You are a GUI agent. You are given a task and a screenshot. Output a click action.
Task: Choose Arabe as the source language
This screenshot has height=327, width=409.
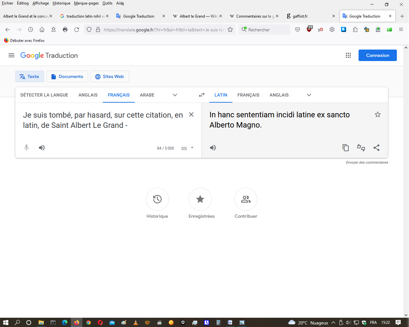[147, 95]
